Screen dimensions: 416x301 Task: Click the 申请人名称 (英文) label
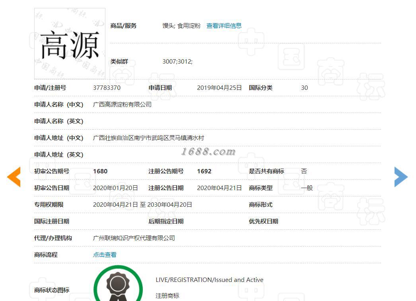click(x=58, y=121)
